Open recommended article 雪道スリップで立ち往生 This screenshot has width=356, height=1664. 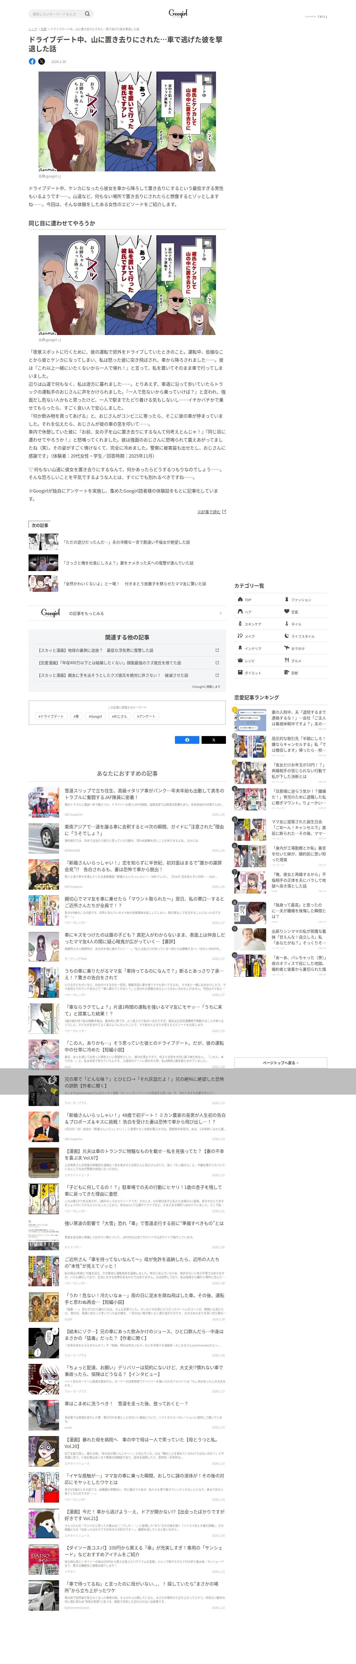[127, 802]
